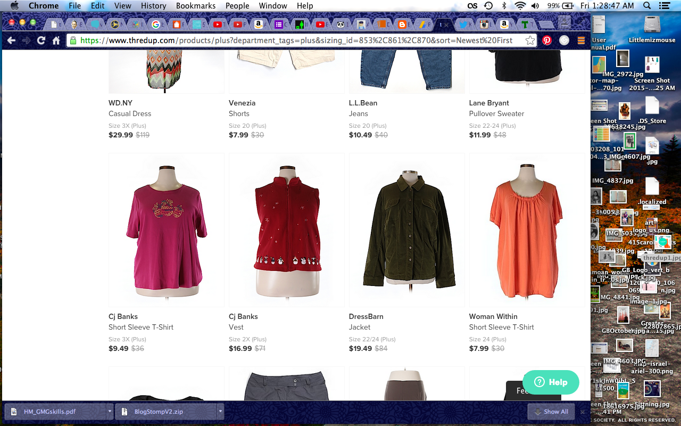Click the Size 22/24 (Plus) label

point(372,339)
